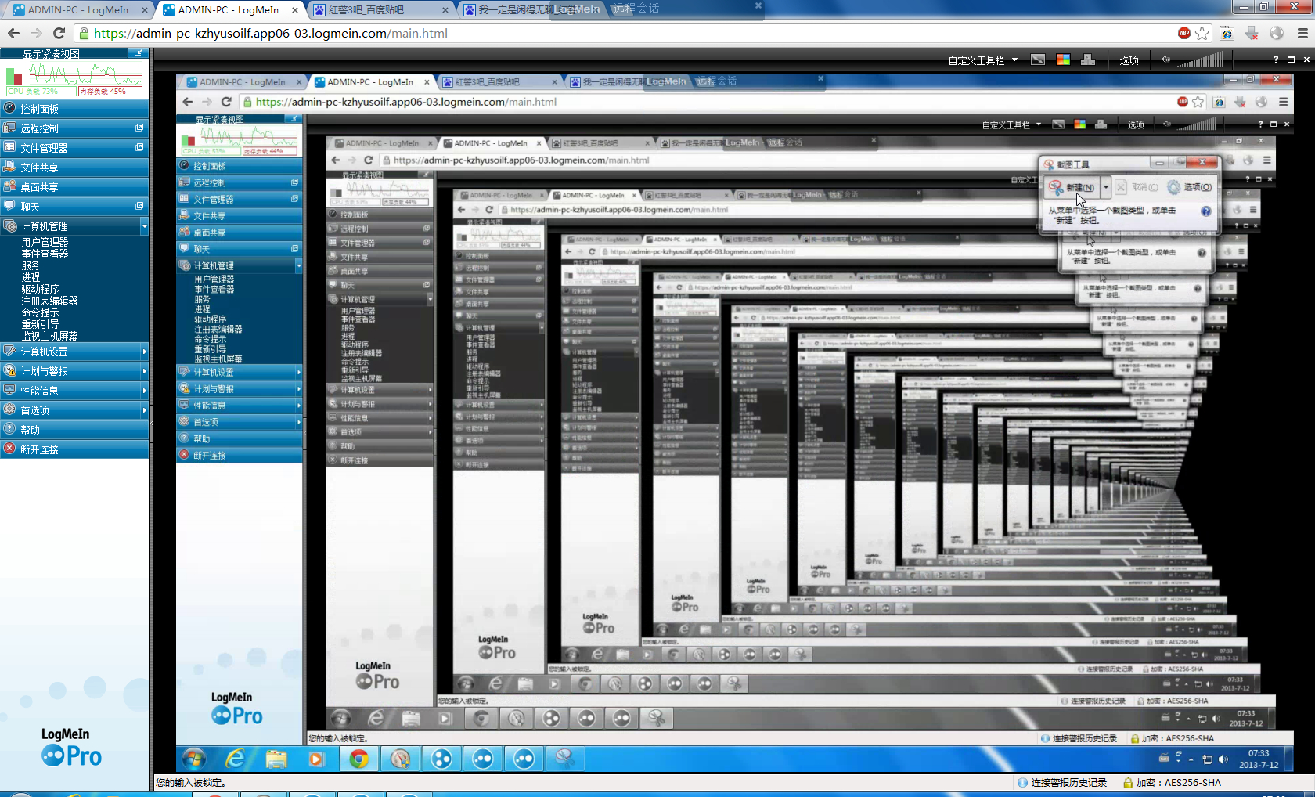Adjust the remote sound volume slider
The height and width of the screenshot is (797, 1315).
(x=1200, y=60)
